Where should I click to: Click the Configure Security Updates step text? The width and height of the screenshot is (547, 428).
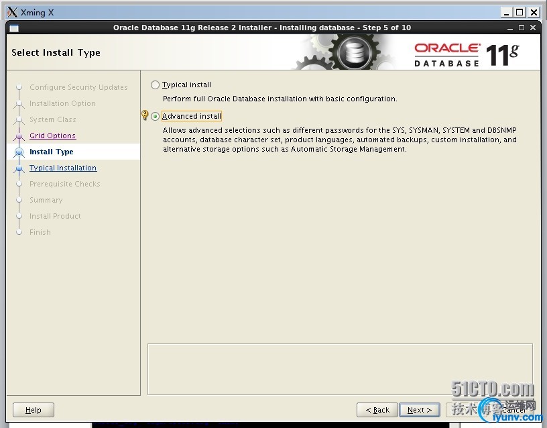point(78,87)
